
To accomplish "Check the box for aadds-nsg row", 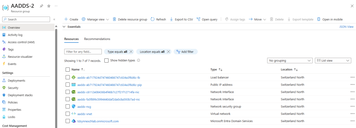I will pos(67,106).
